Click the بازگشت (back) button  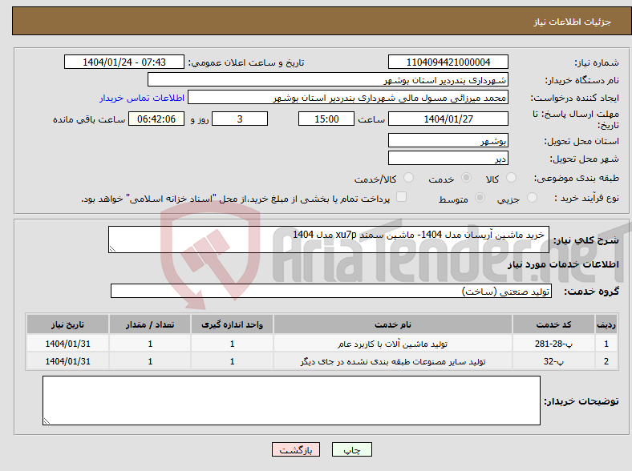coord(296,449)
